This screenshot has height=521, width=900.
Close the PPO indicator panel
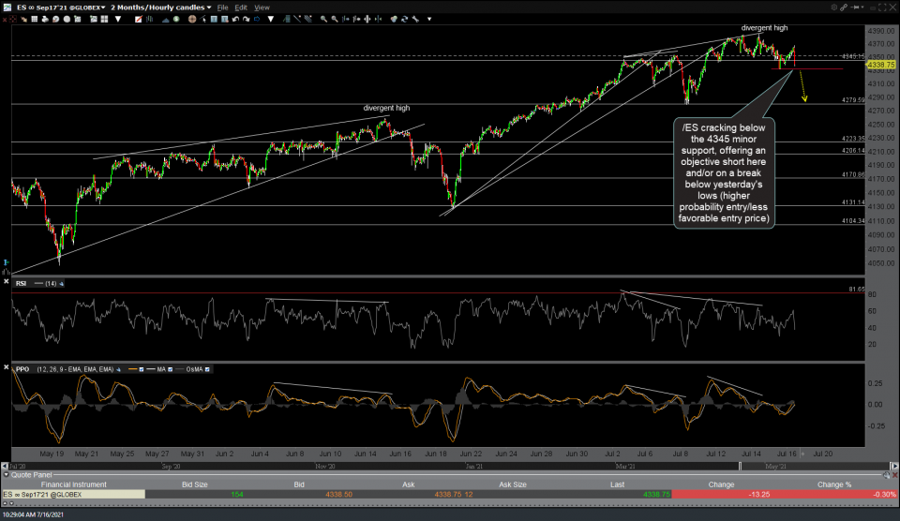pyautogui.click(x=6, y=366)
